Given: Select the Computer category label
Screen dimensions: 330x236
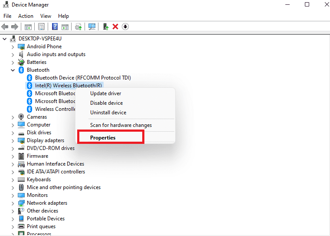Looking at the screenshot, I should 39,125.
